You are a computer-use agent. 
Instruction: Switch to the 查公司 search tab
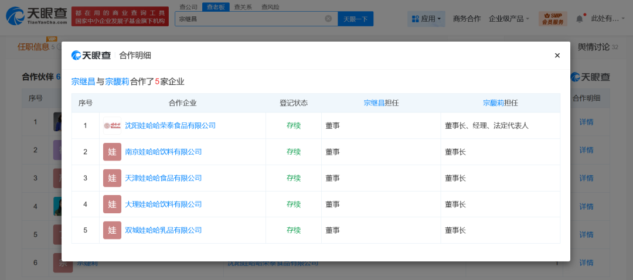(x=188, y=7)
